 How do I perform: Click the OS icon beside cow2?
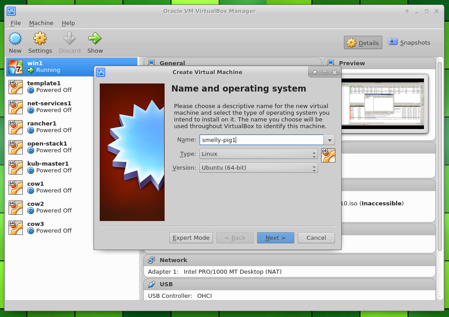(x=16, y=208)
